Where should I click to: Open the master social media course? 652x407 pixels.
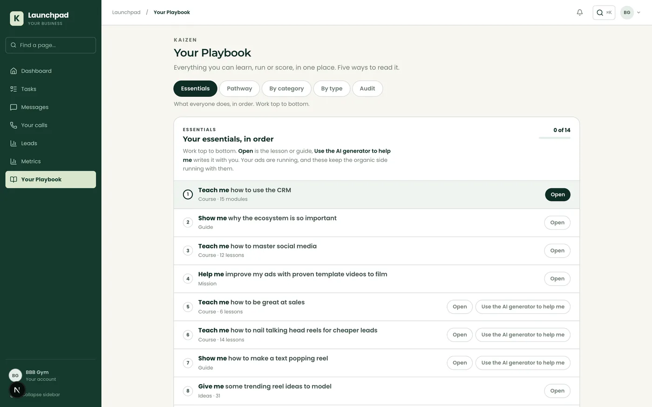click(557, 251)
